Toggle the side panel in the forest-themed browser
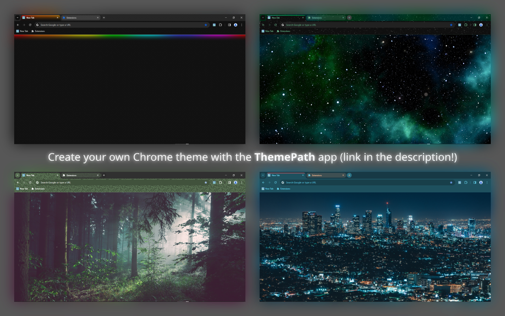This screenshot has height=316, width=505. (229, 182)
